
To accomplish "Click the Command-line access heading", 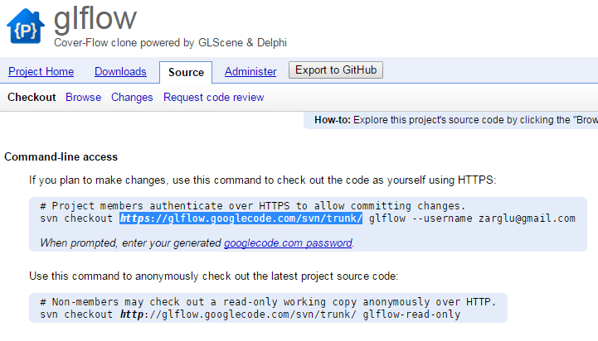I will point(61,156).
